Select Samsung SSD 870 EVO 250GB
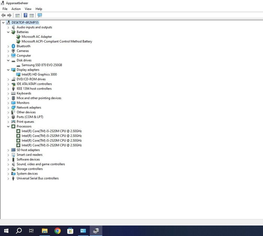Image resolution: width=263 pixels, height=236 pixels. [x=42, y=65]
